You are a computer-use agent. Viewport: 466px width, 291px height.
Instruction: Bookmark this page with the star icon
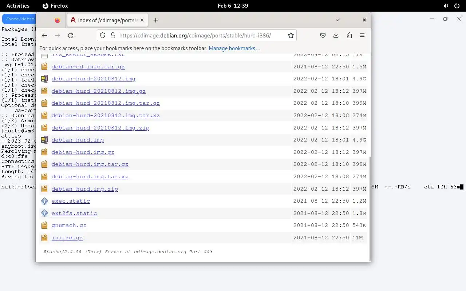click(291, 35)
